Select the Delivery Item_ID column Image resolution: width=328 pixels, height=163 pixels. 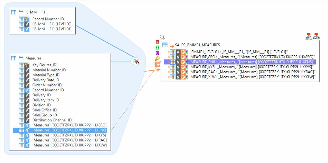point(46,100)
